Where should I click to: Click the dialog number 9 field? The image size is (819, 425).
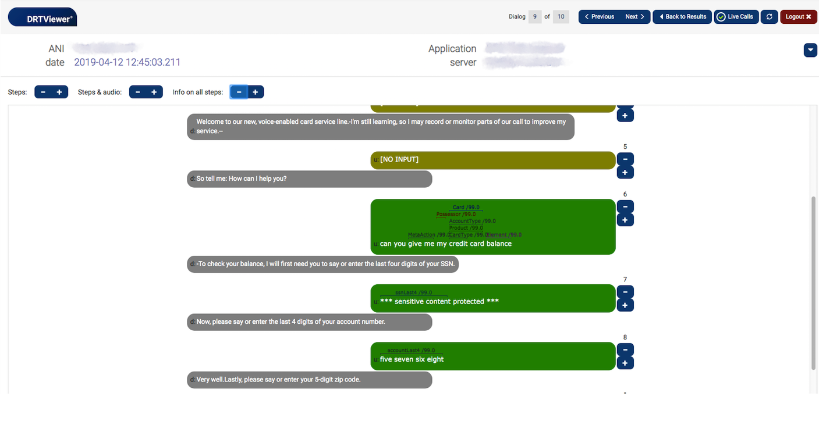(x=535, y=17)
